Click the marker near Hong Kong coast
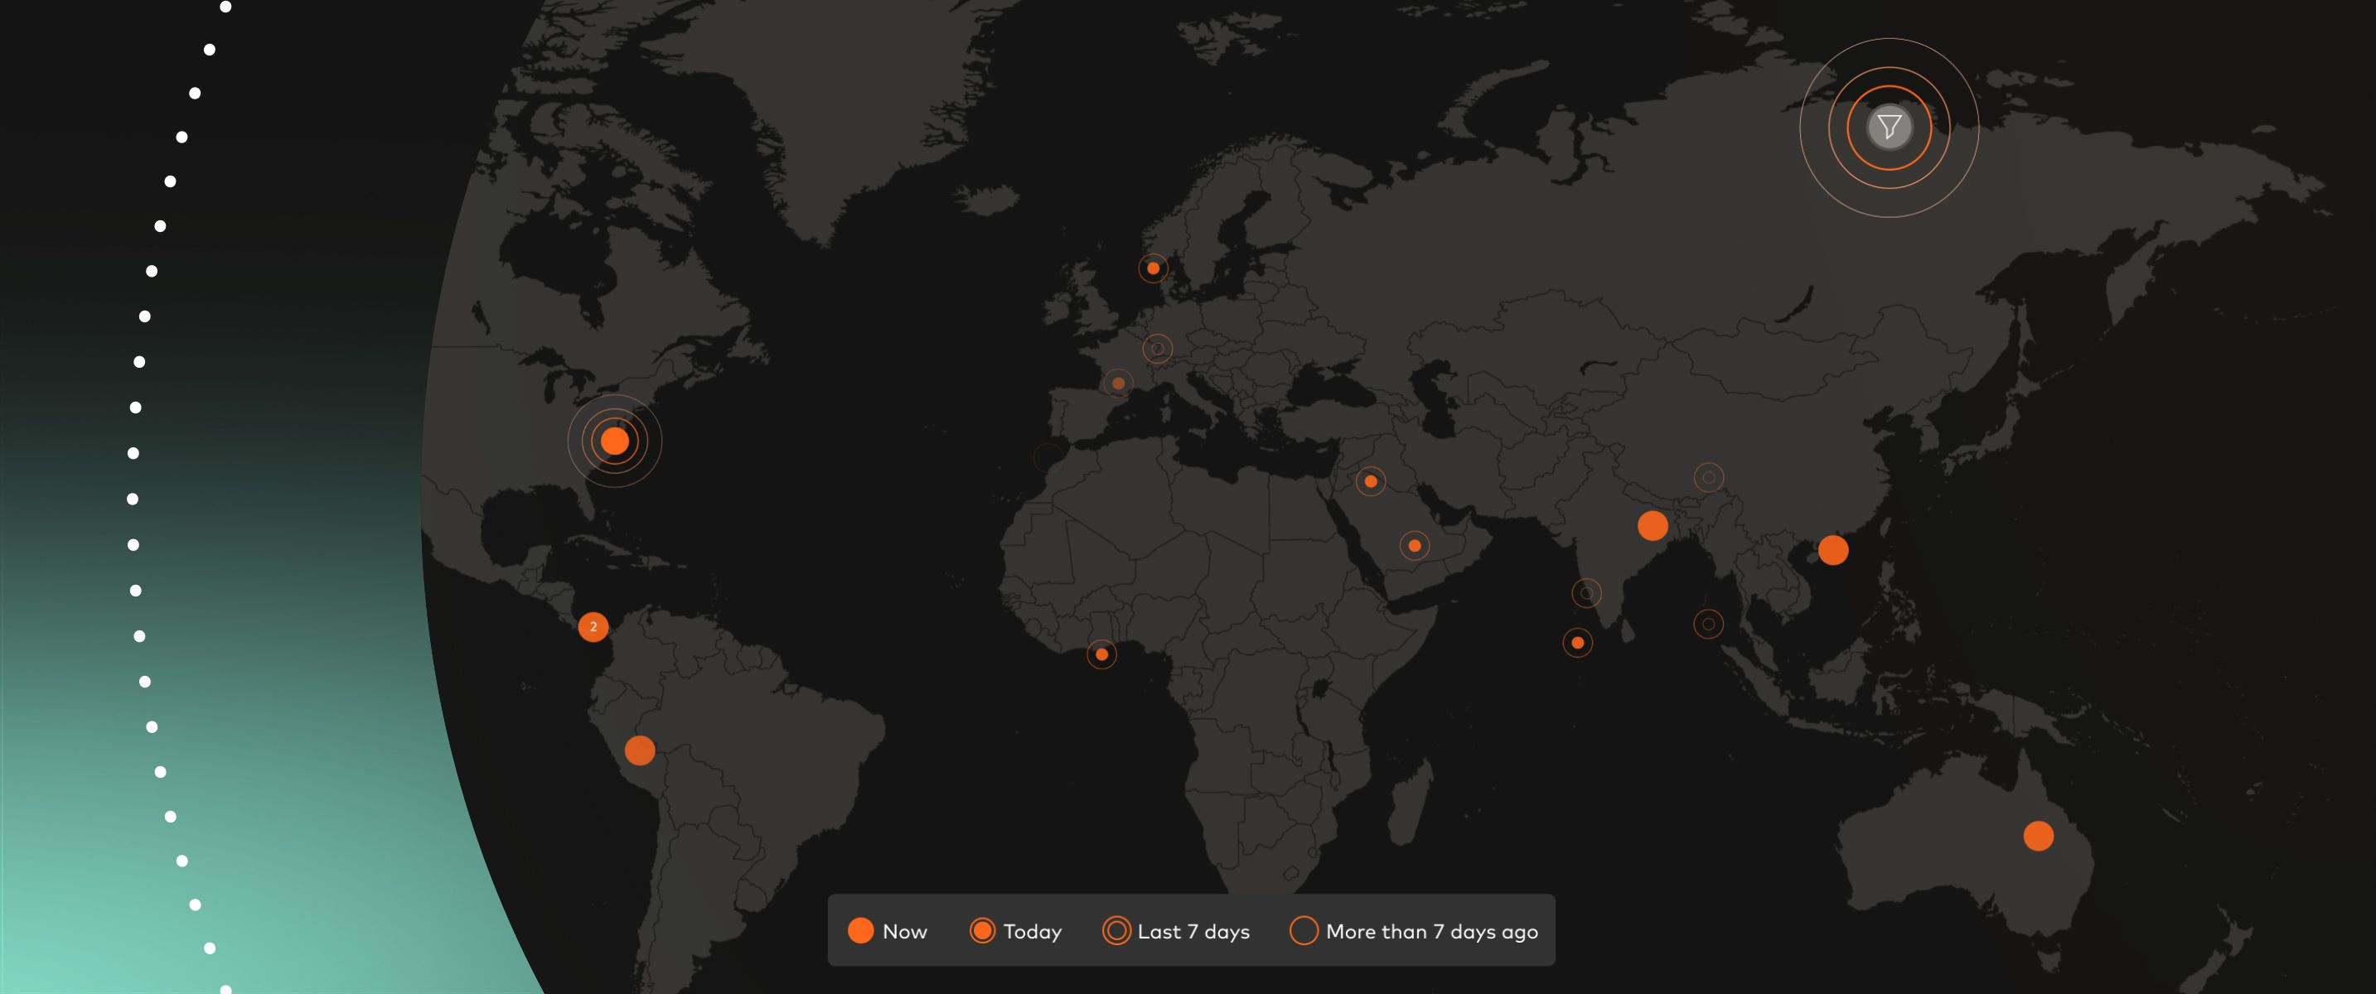2376x994 pixels. 1832,551
